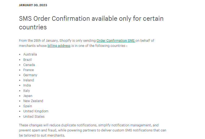Screen dimensions: 205x139
Task: Click the billing address link
Action: 59,46
